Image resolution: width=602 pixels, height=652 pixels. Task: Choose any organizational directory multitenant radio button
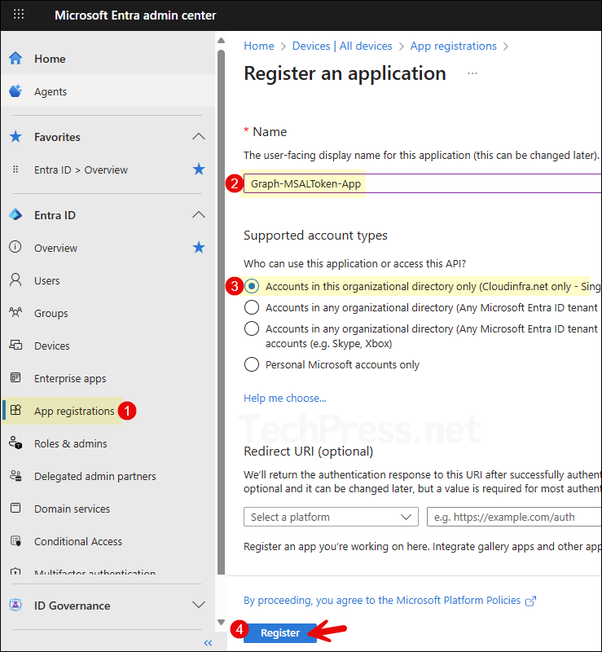click(x=252, y=307)
